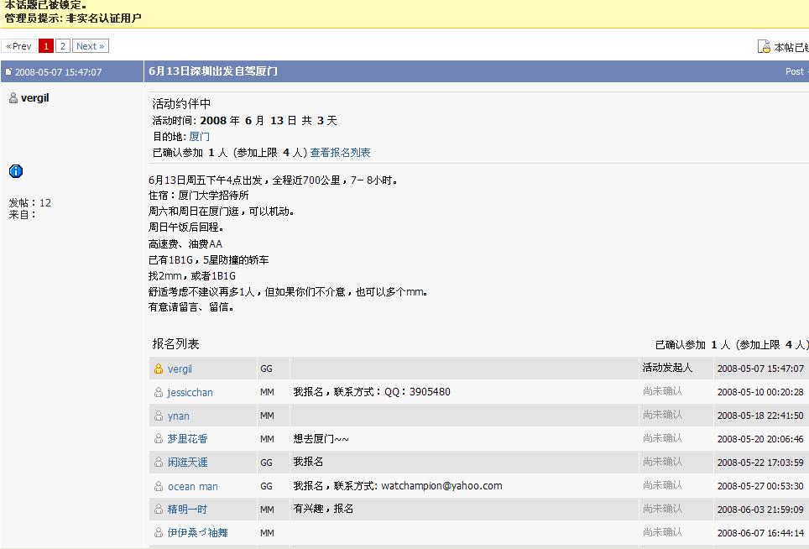Click 尚未确认 status in ocean man row
This screenshot has width=809, height=549.
pos(662,485)
